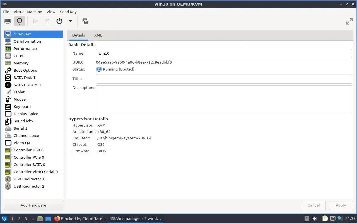This screenshot has width=357, height=223.
Task: Open the Boot Options gears icon
Action: 8,70
